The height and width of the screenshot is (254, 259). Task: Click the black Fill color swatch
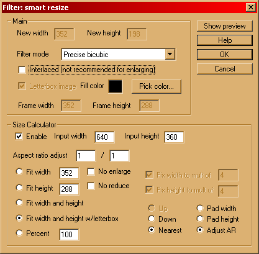[x=116, y=86]
